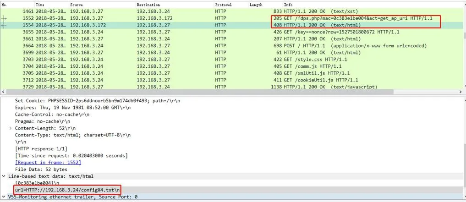Expand VSS-Monitoring ethernet trailer section
Image resolution: width=466 pixels, height=202 pixels.
click(4, 197)
